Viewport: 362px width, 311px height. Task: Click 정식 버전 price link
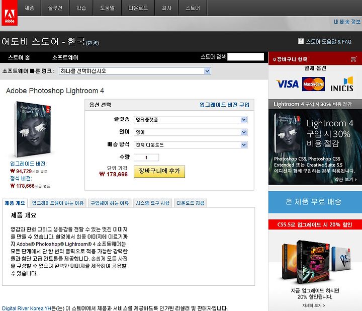21,178
